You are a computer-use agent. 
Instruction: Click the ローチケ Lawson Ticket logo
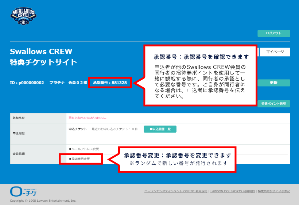pos(23,192)
